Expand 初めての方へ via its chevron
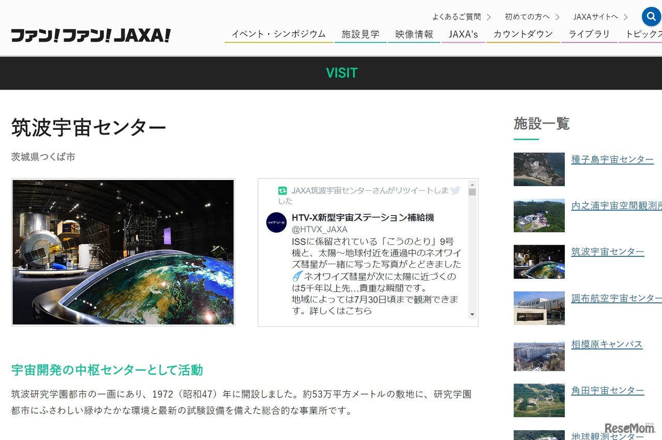 (x=557, y=16)
